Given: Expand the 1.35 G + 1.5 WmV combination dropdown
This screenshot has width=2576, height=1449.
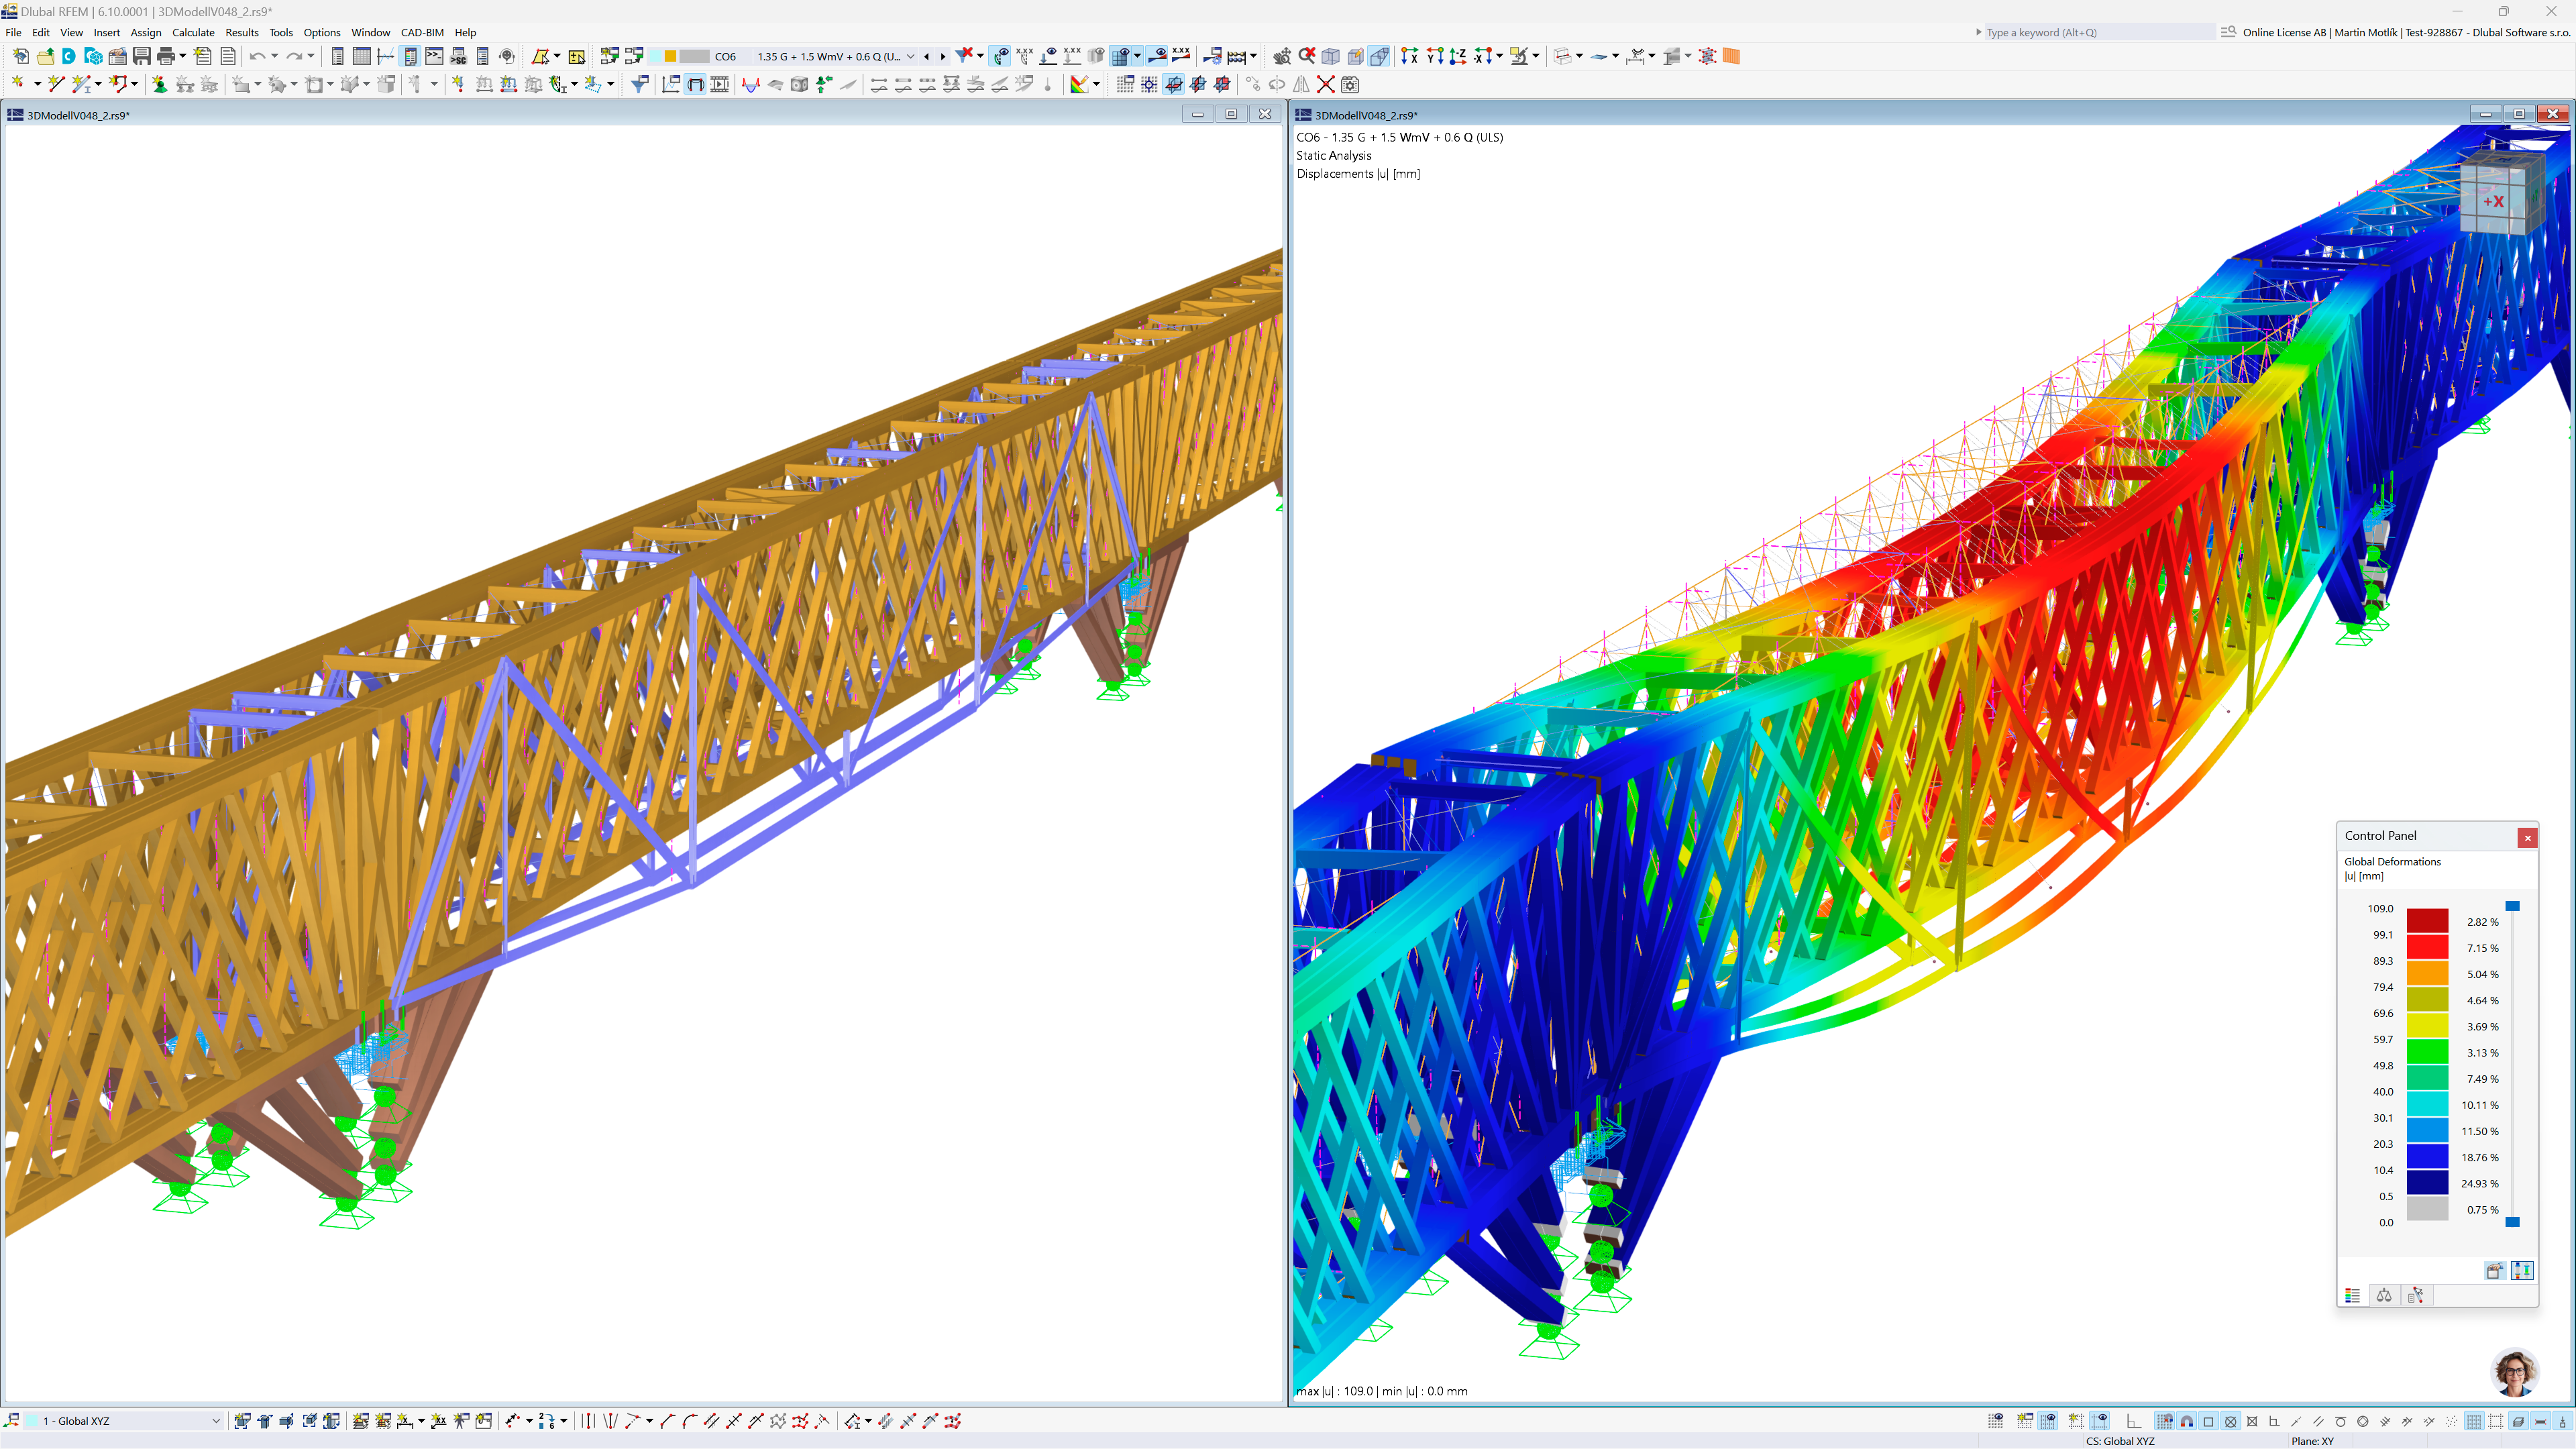Looking at the screenshot, I should coord(910,57).
